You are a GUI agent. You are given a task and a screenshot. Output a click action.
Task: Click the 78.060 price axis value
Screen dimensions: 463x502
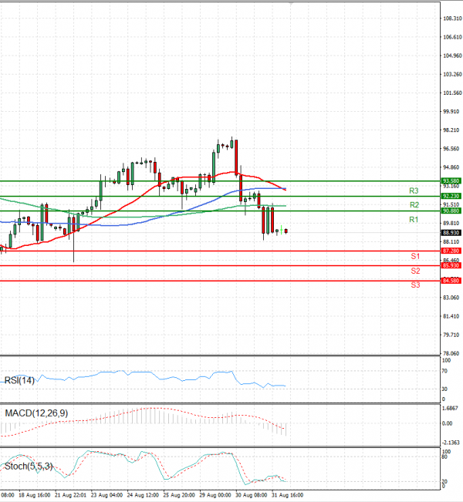451,353
